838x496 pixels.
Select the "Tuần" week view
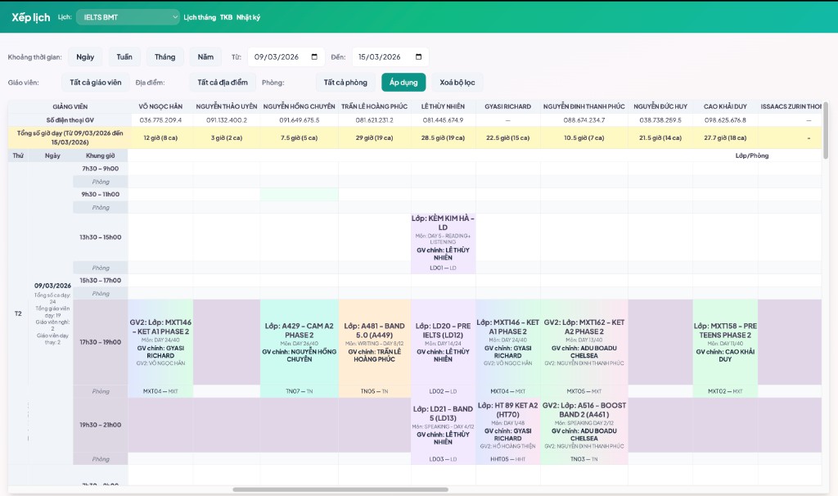click(124, 57)
